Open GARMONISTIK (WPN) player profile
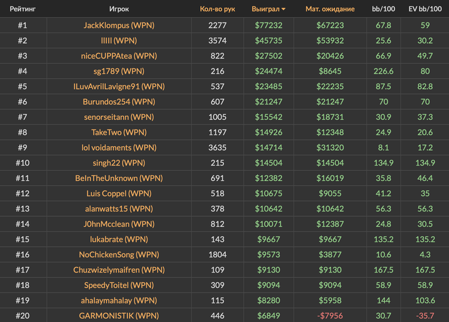The height and width of the screenshot is (322, 449). coord(119,316)
